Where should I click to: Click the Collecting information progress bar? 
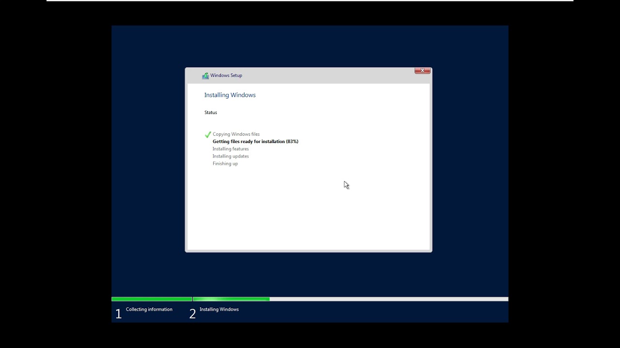pos(152,299)
